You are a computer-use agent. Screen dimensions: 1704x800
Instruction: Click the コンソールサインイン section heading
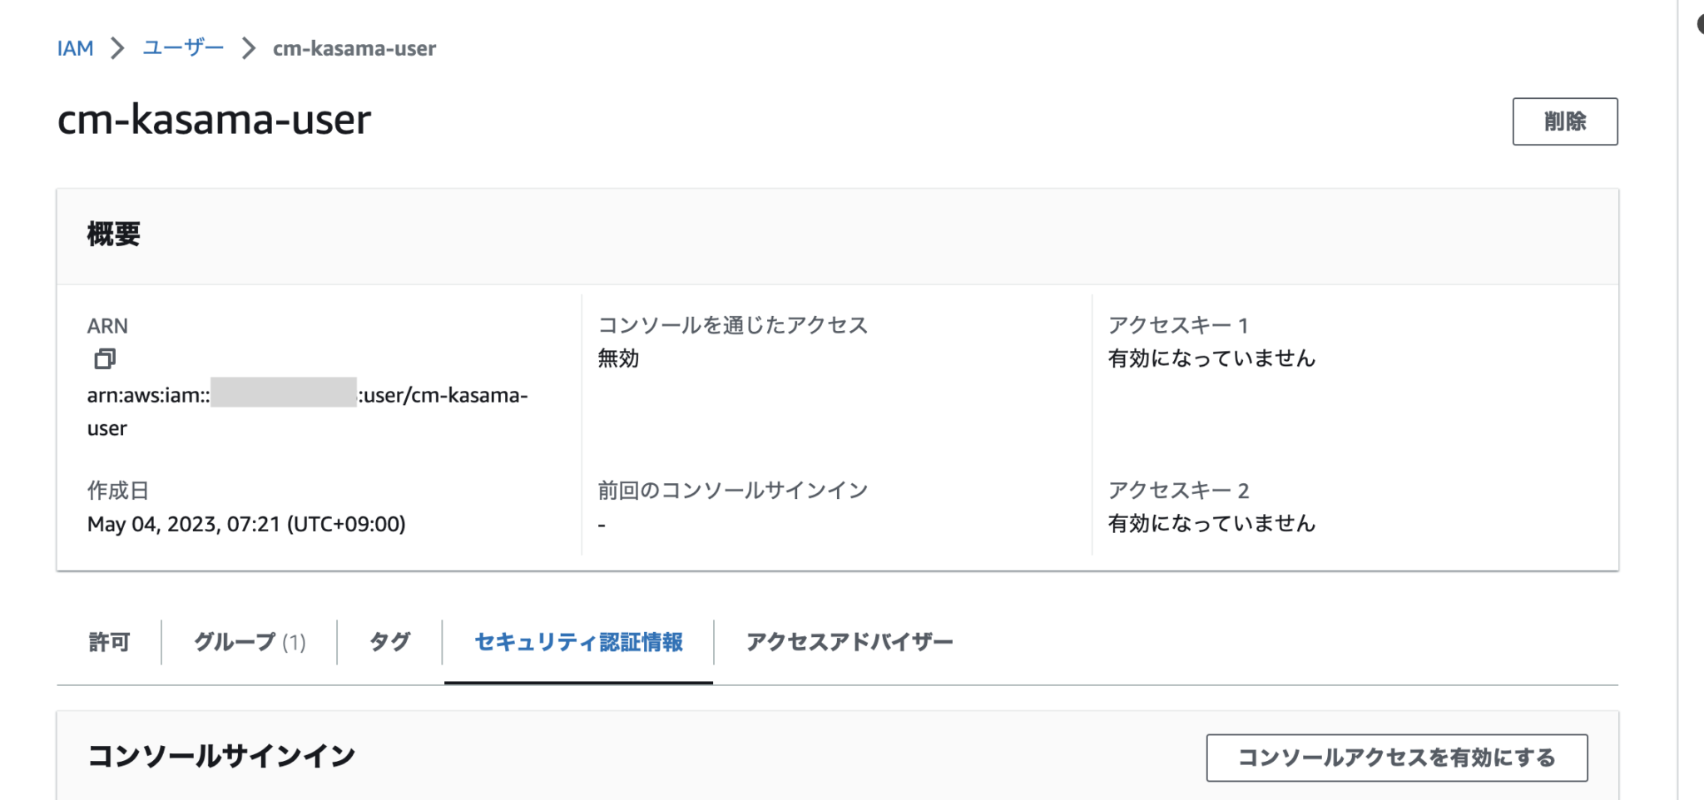coord(221,755)
